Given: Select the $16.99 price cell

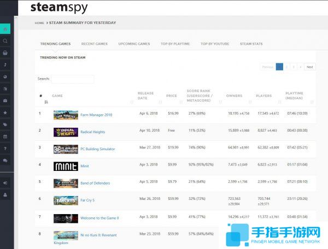Looking at the screenshot, I should click(173, 114).
